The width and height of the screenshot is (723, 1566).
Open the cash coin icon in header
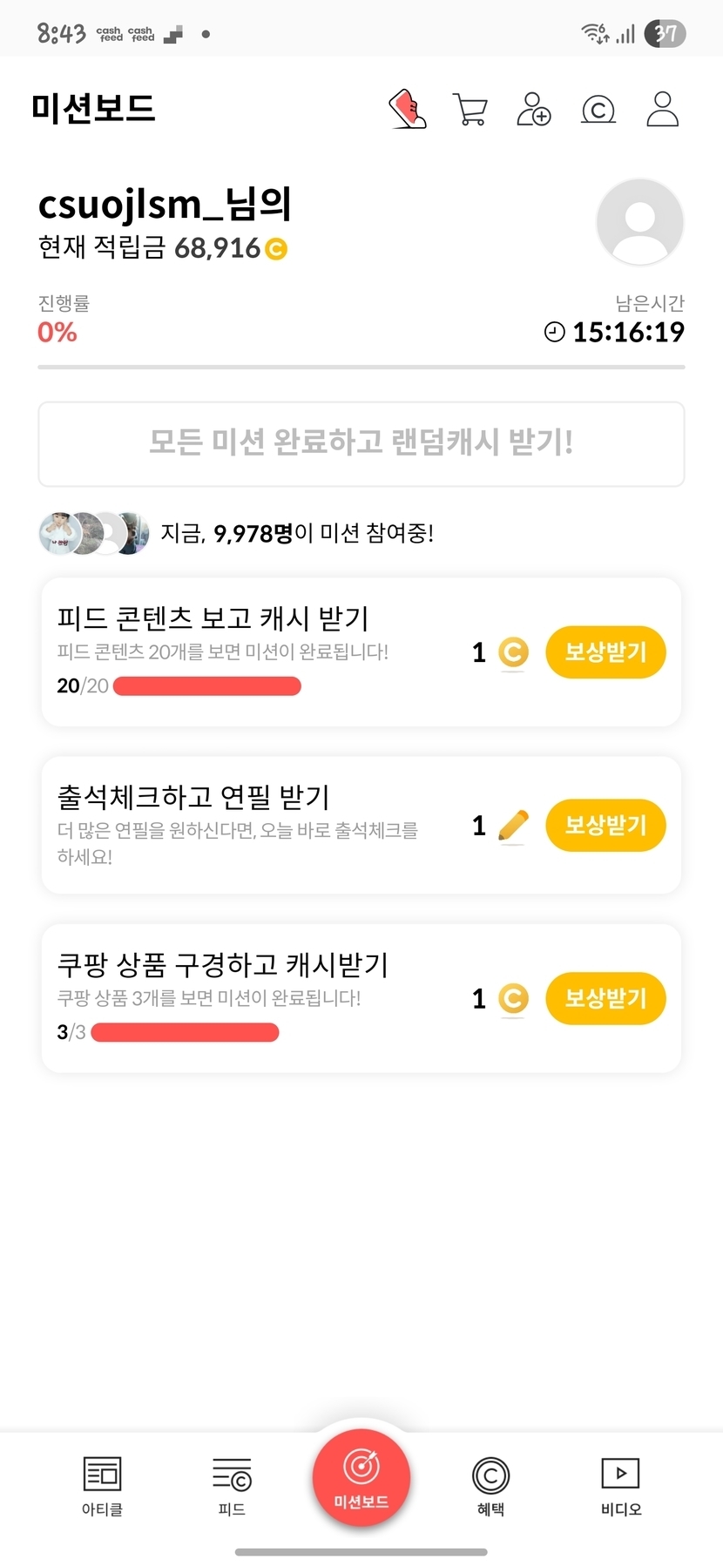click(598, 110)
